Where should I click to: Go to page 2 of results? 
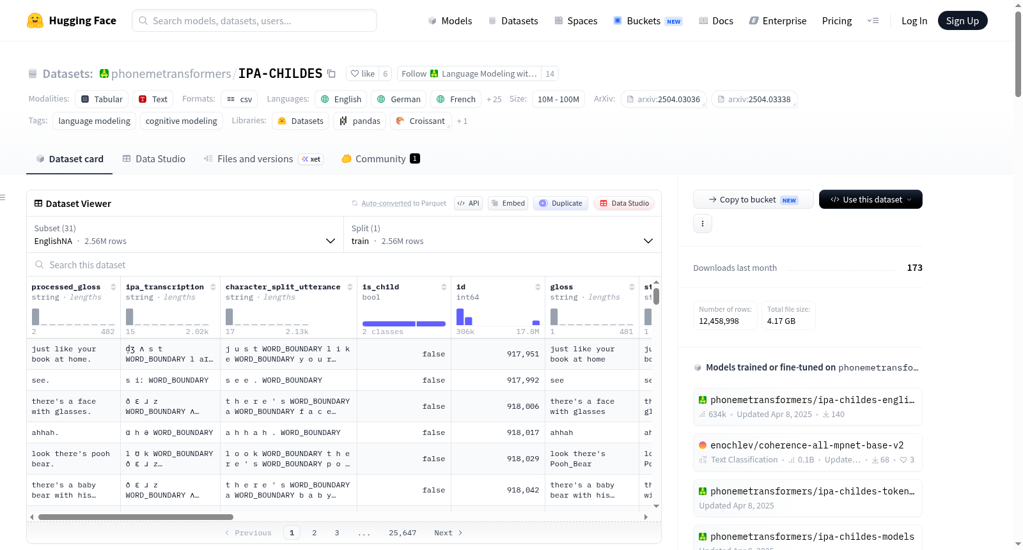(x=314, y=533)
